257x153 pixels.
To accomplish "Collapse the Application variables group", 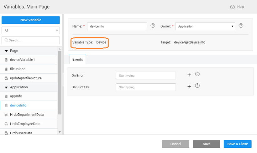I will (6, 87).
